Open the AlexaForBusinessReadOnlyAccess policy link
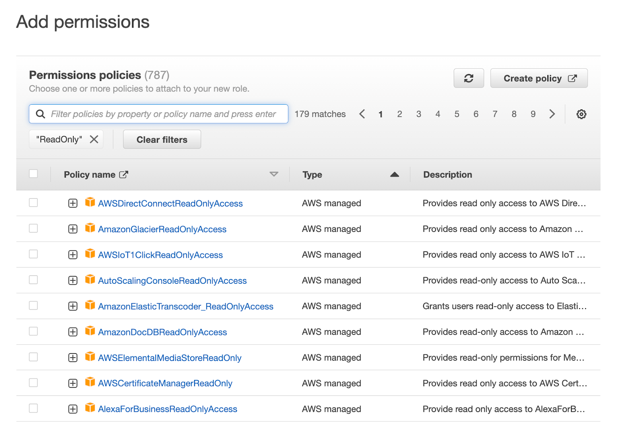Screen dimensions: 621x423 tap(168, 409)
